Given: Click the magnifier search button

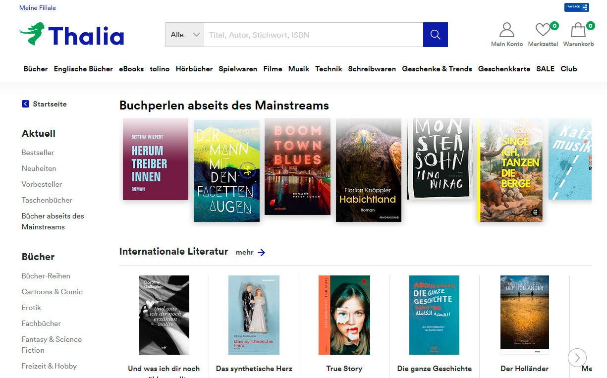Looking at the screenshot, I should click(435, 35).
